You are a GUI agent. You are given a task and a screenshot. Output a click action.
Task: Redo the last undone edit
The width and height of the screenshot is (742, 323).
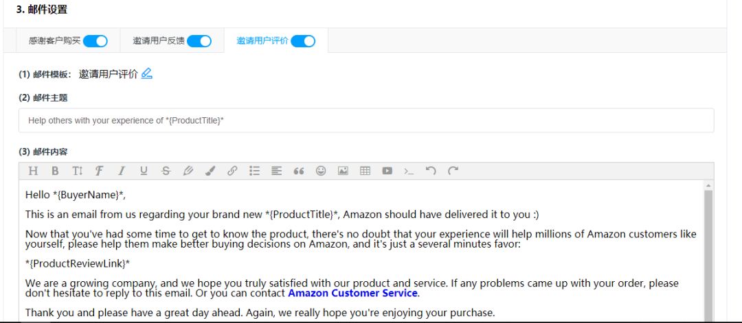click(453, 171)
